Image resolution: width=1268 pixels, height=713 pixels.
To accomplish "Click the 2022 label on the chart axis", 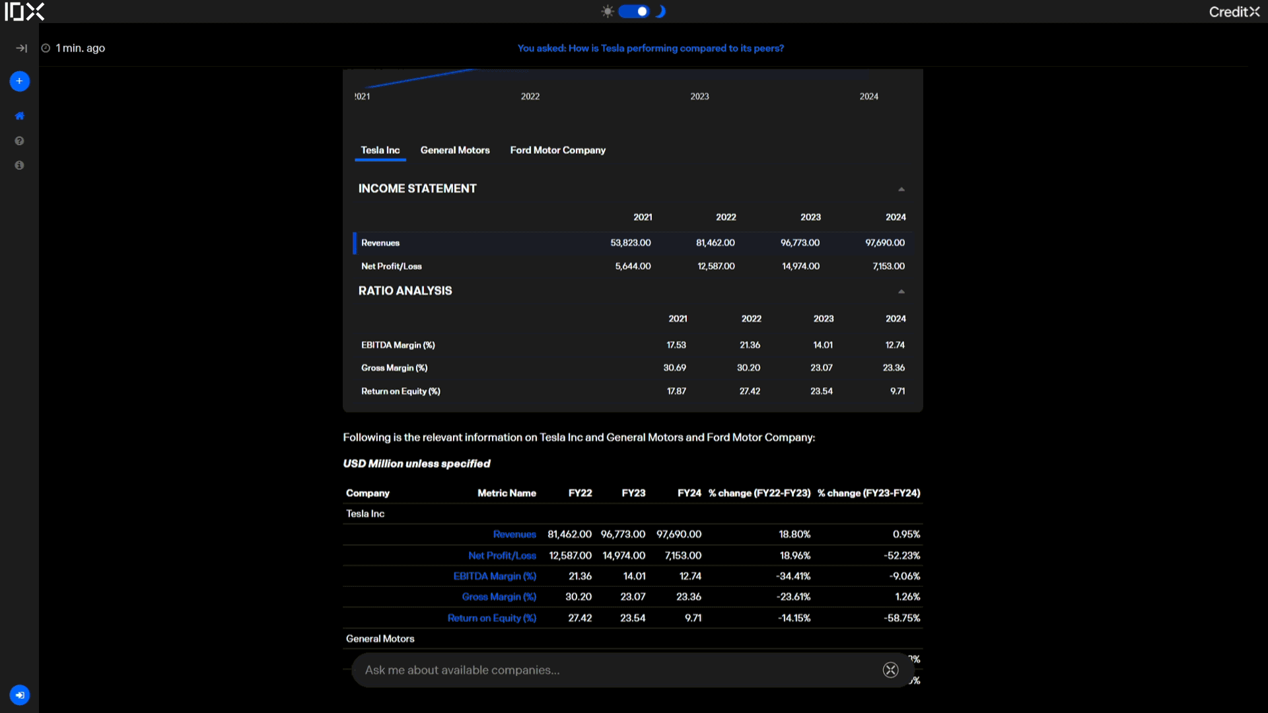I will [530, 96].
